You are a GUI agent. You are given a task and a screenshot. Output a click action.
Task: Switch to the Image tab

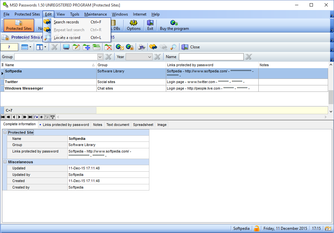tap(162, 125)
